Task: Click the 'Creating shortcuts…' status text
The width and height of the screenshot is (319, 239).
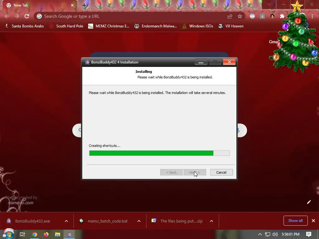Action: (104, 146)
